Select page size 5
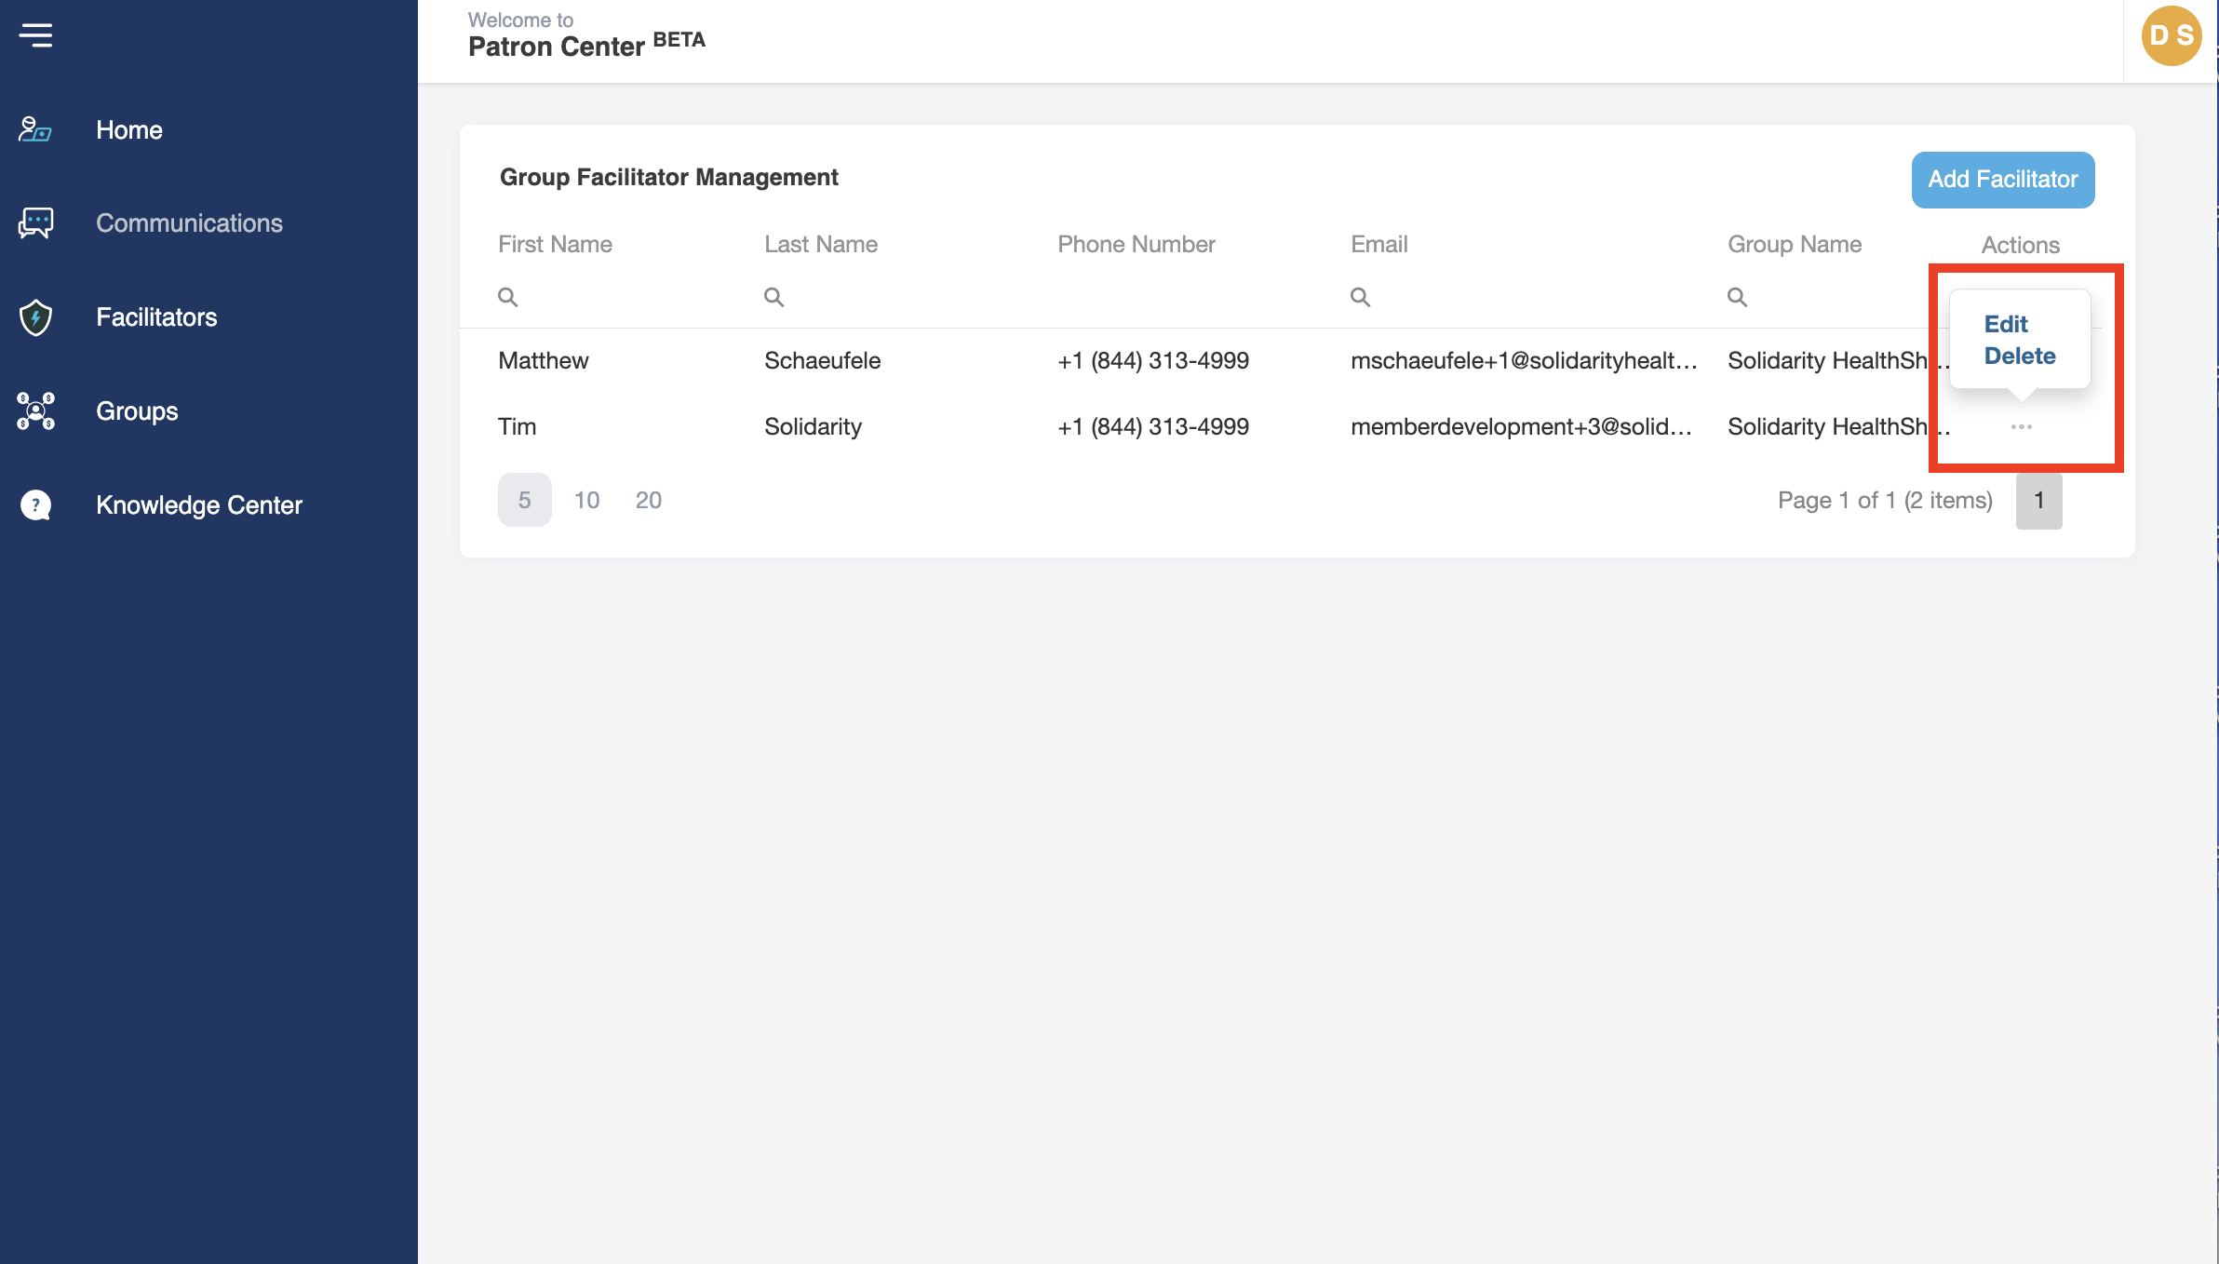 (524, 501)
